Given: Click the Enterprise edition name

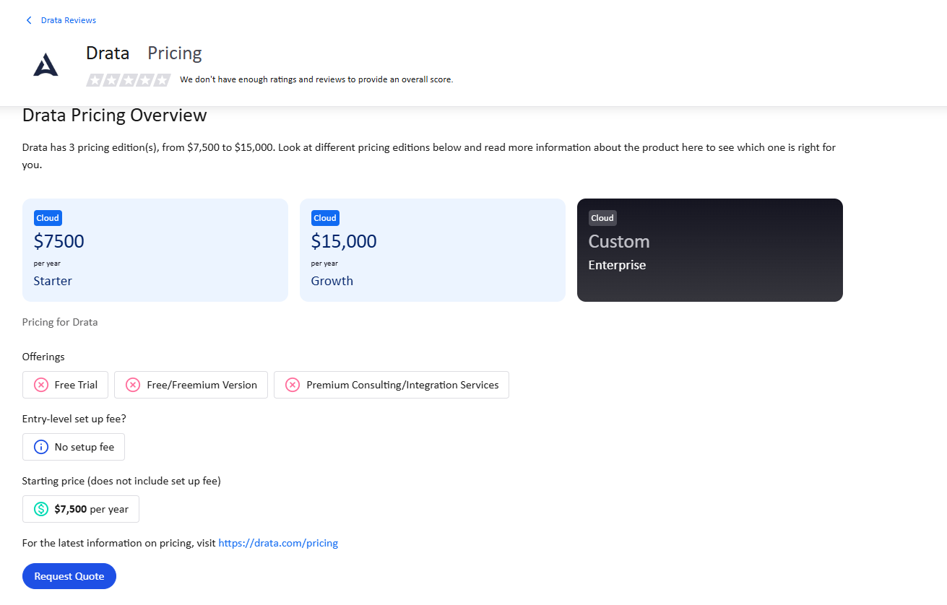Looking at the screenshot, I should (x=617, y=265).
